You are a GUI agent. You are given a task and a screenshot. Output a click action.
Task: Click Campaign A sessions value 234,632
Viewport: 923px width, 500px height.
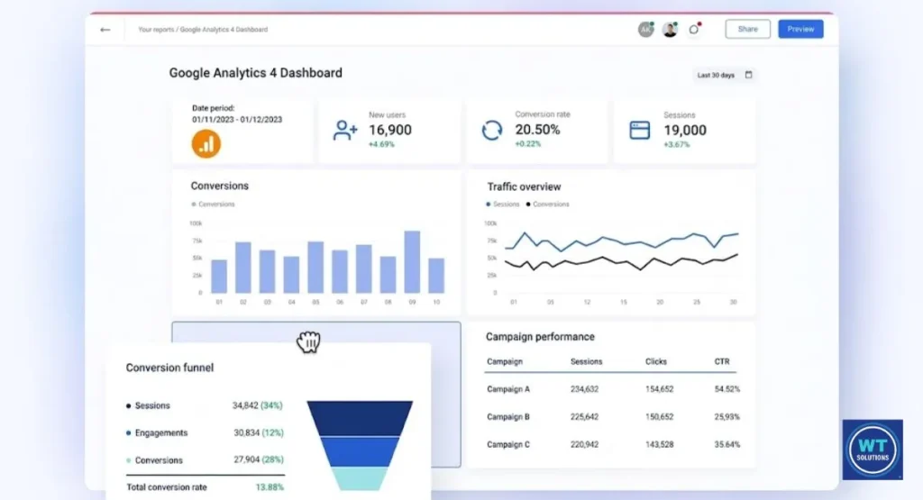tap(584, 389)
